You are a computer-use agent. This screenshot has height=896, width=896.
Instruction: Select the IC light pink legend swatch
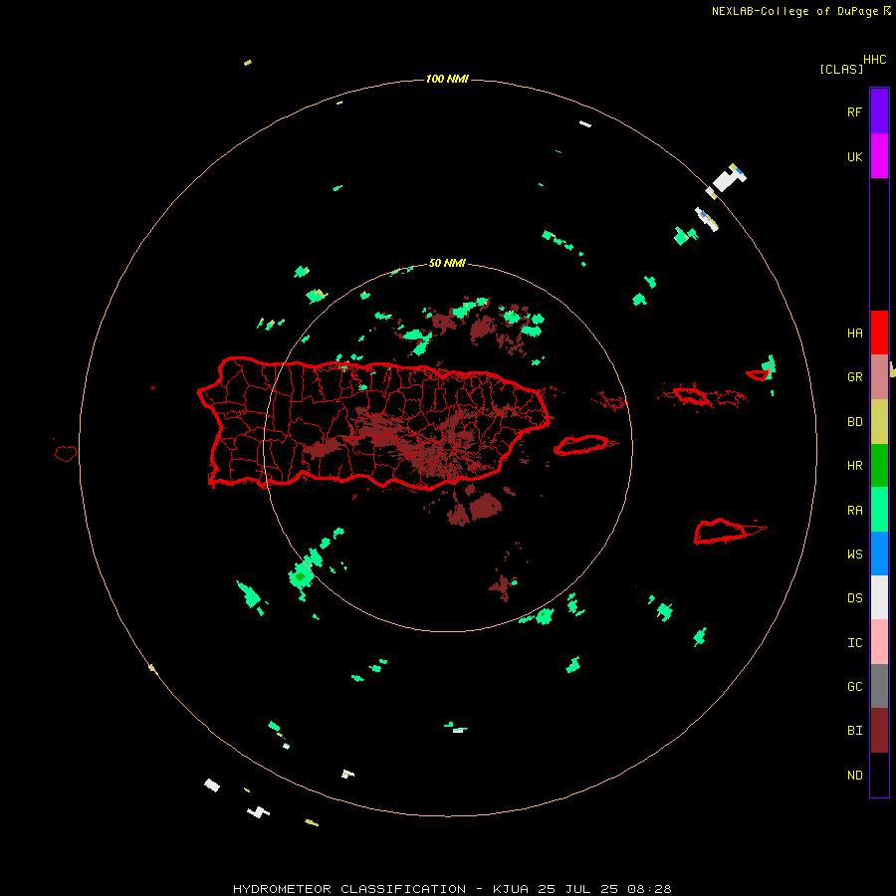(879, 642)
